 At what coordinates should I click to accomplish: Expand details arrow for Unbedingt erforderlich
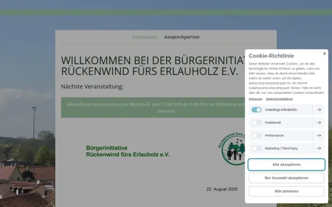(319, 110)
